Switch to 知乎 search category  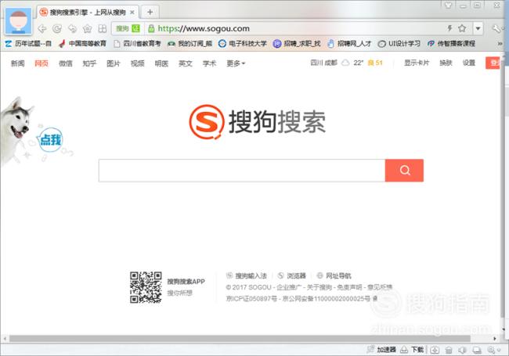click(x=89, y=63)
